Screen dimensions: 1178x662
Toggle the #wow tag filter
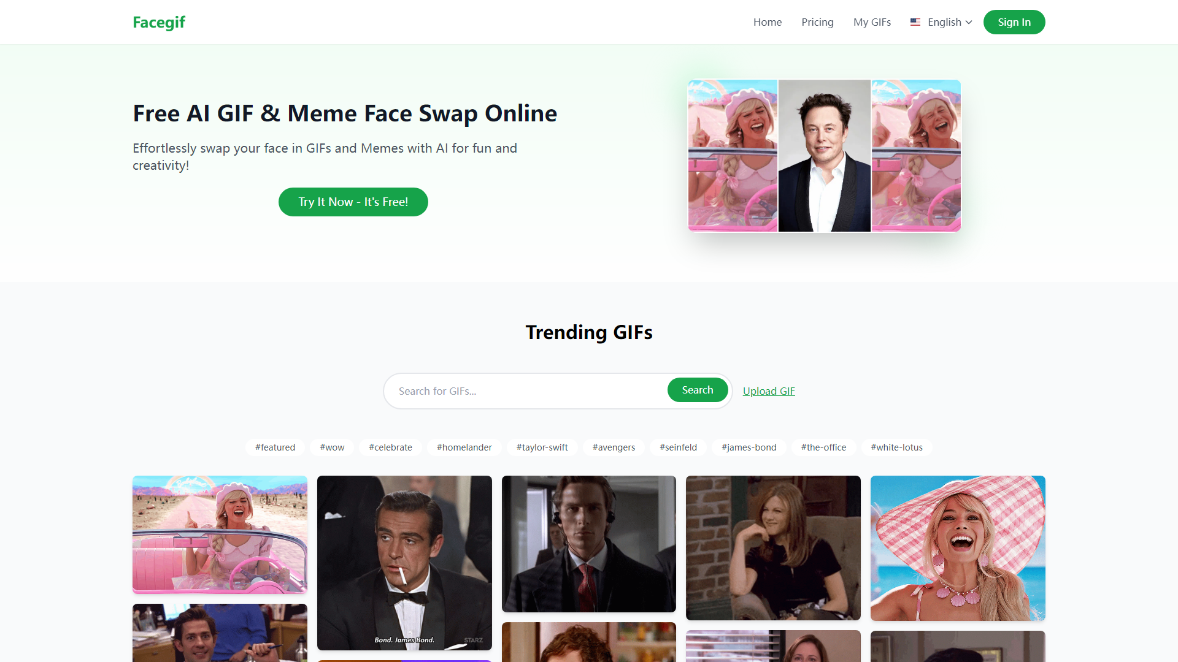point(332,447)
